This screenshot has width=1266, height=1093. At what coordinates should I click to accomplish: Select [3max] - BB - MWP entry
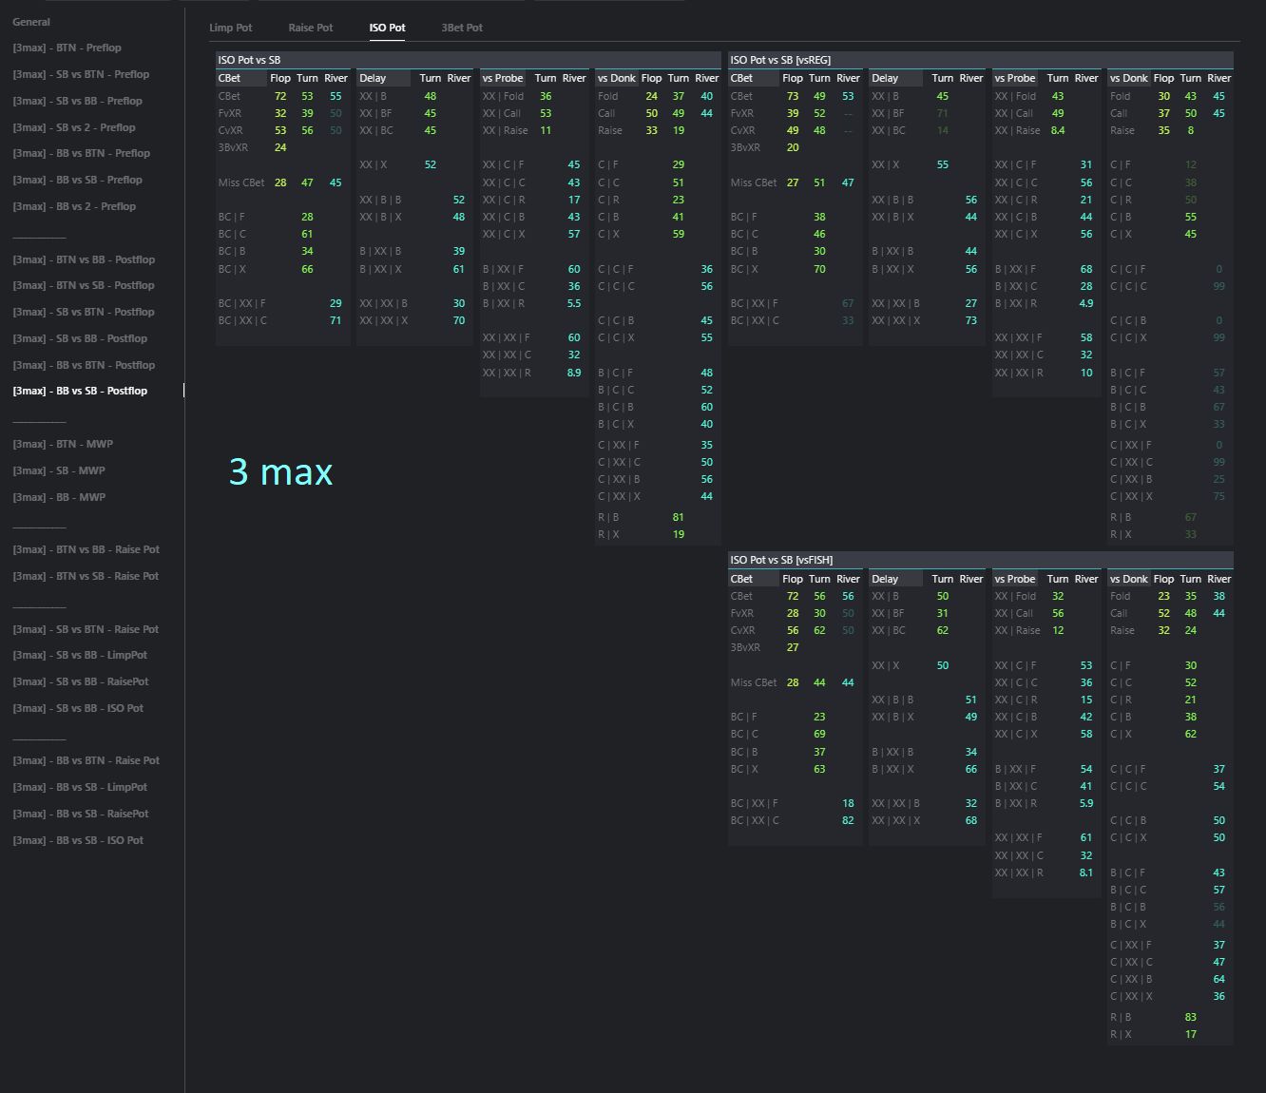[59, 497]
